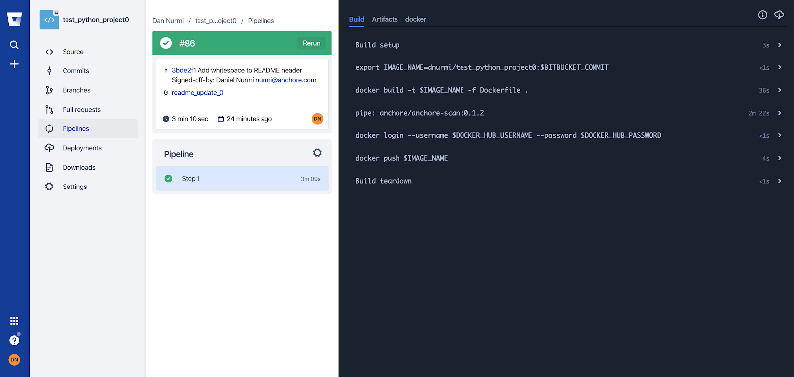Click the Step 1 success check icon
Viewport: 794px width, 377px height.
tap(168, 179)
